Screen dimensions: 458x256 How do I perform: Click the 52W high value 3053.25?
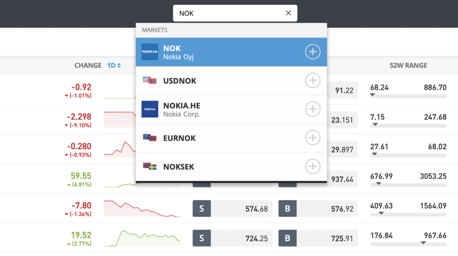point(433,176)
